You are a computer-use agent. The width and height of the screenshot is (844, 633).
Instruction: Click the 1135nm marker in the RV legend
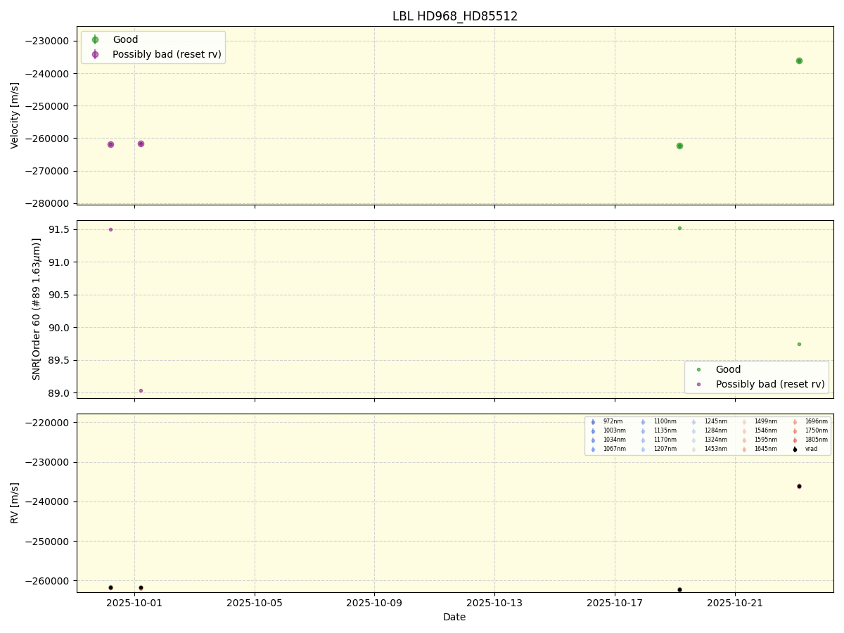pos(643,431)
